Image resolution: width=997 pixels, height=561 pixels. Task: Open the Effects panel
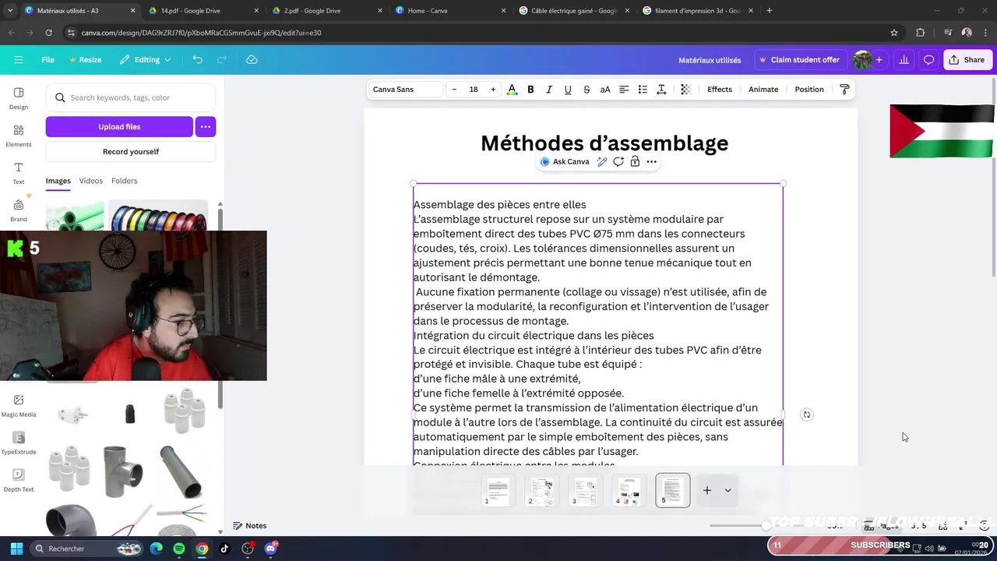coord(720,90)
